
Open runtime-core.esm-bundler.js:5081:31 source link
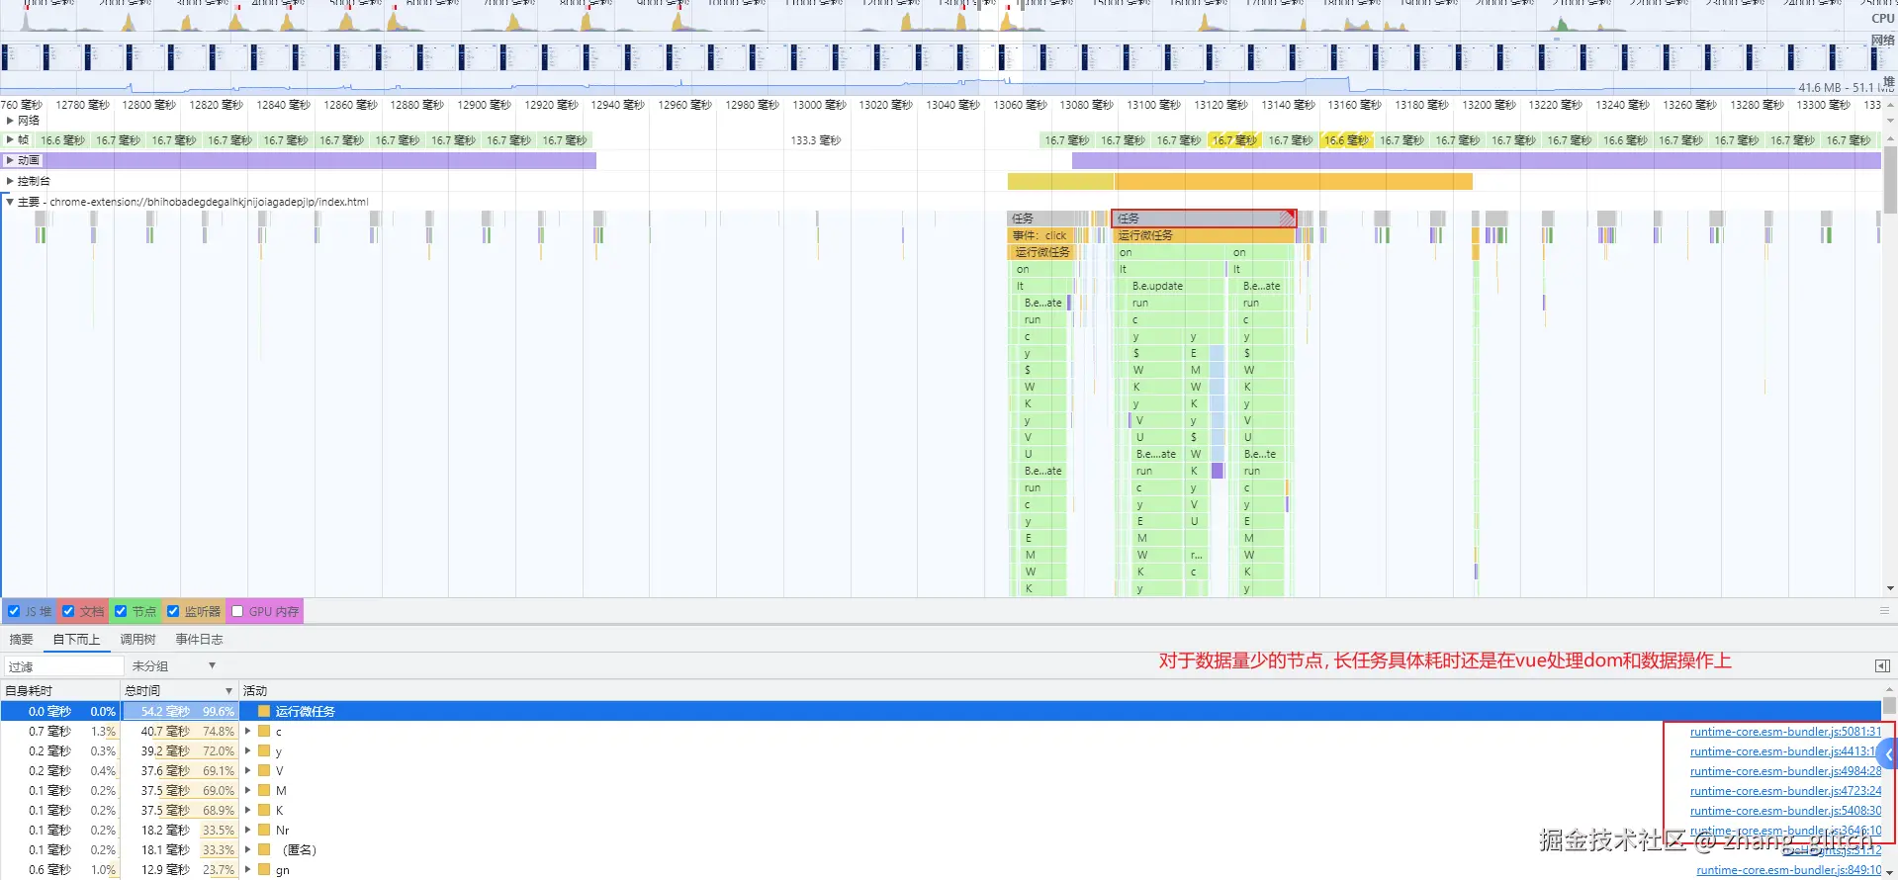(x=1785, y=732)
